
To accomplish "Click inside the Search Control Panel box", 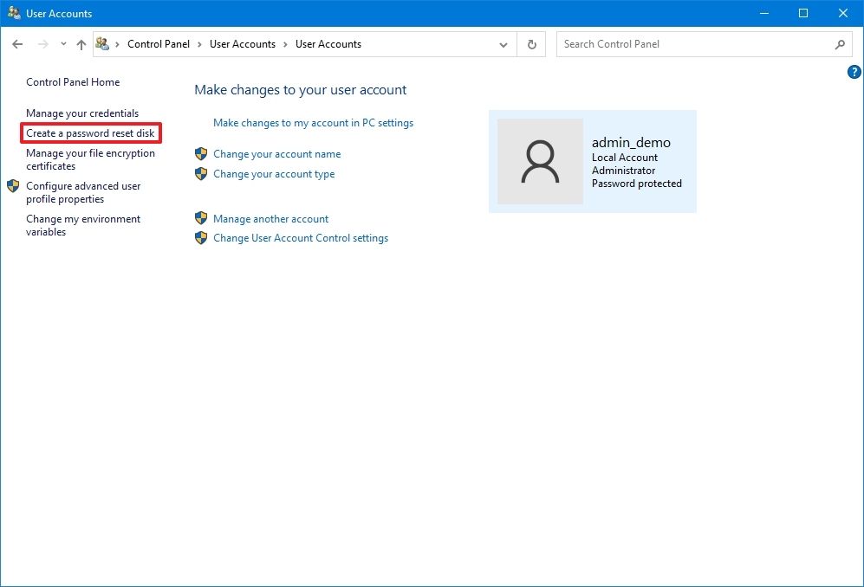I will (676, 43).
